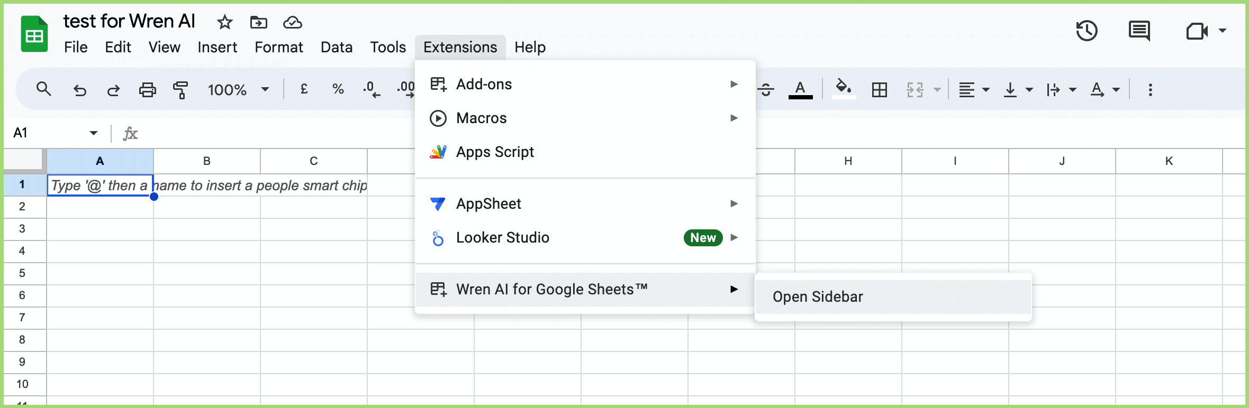
Task: Click the select-all corner box
Action: (23, 160)
